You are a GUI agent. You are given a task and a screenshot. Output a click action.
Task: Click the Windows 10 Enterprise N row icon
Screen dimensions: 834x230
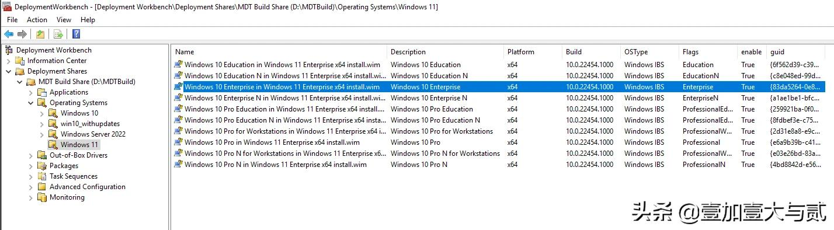pos(179,98)
